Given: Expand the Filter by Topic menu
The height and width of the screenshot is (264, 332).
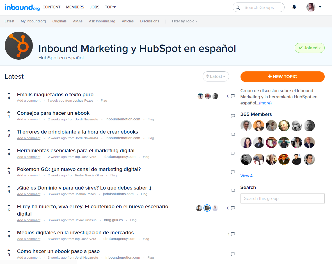Looking at the screenshot, I should 184,21.
